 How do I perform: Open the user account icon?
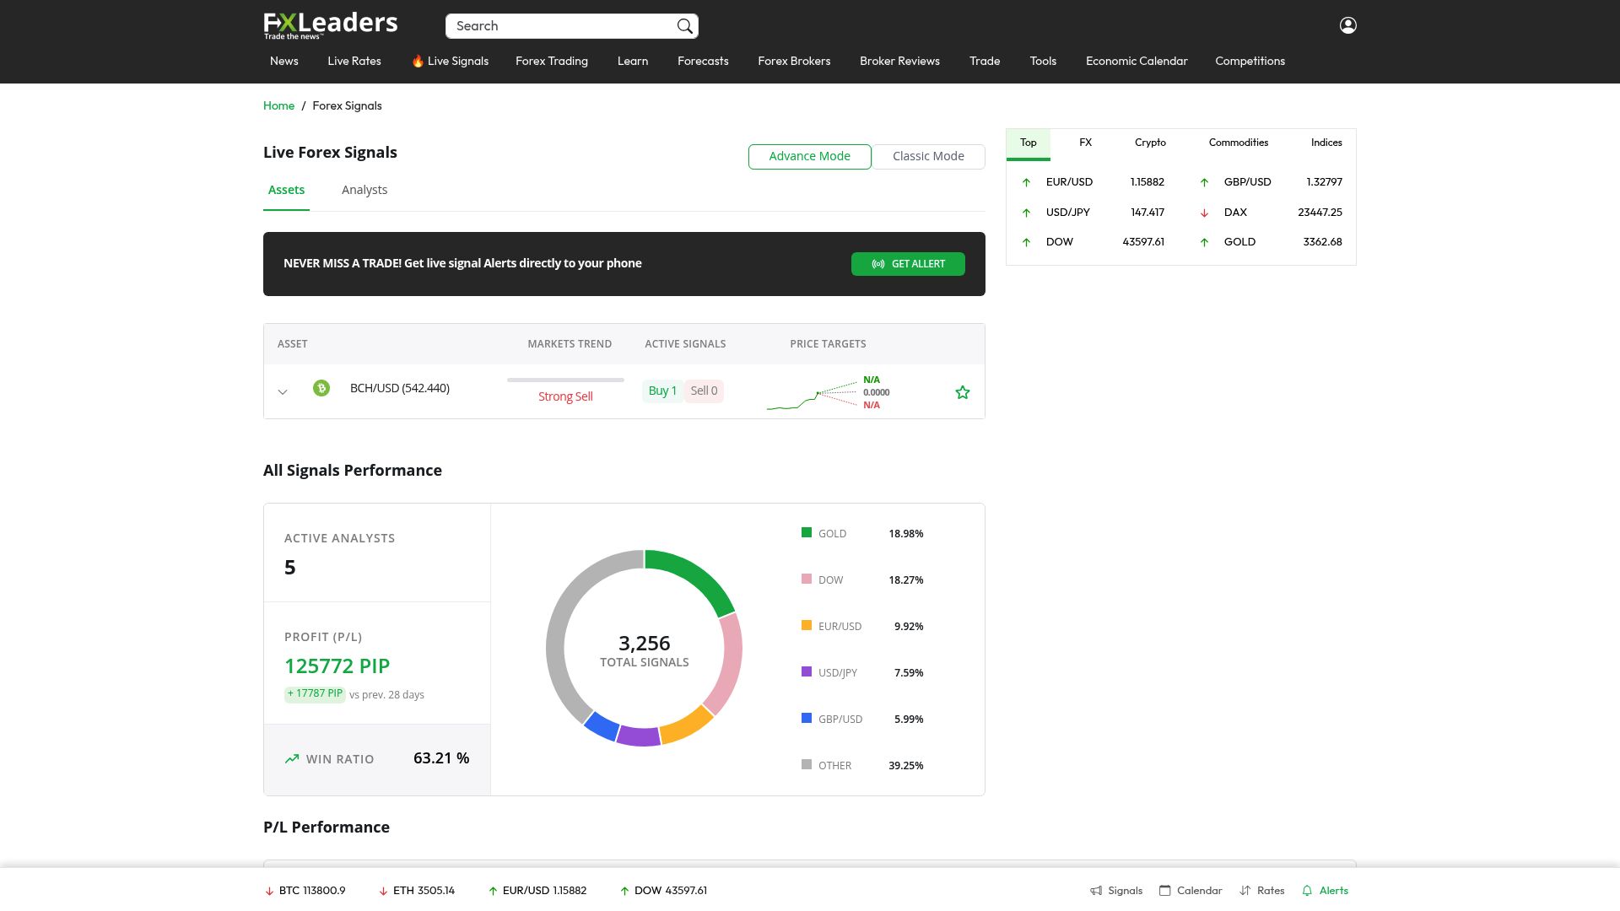(x=1348, y=25)
